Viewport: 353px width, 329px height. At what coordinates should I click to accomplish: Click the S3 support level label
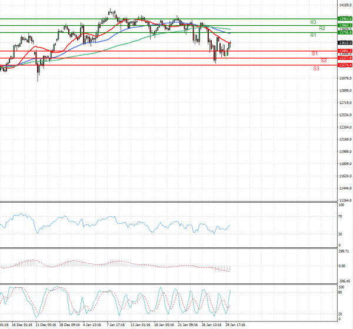[316, 69]
